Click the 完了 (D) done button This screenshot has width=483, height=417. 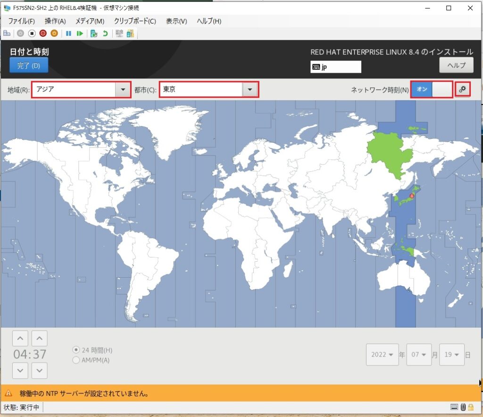(x=29, y=65)
